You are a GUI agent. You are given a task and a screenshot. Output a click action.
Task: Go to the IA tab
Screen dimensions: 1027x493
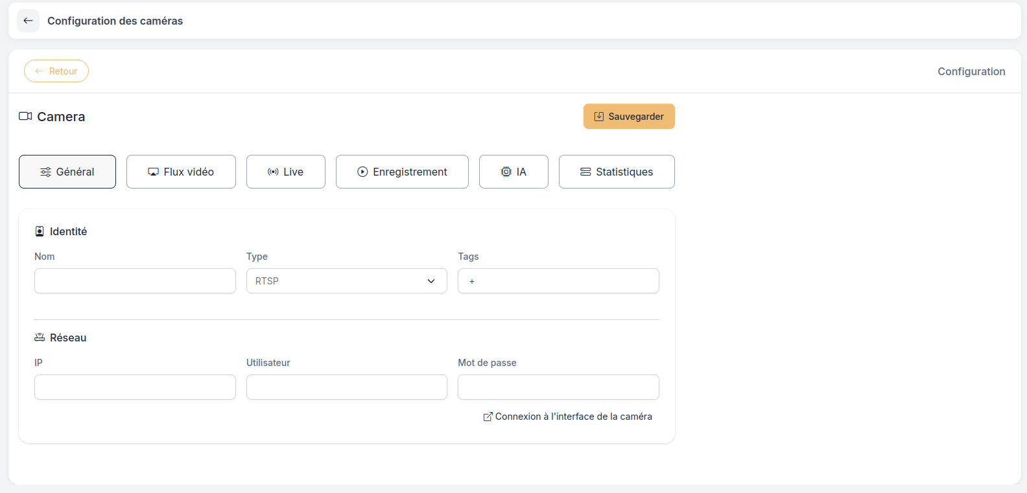tap(513, 172)
